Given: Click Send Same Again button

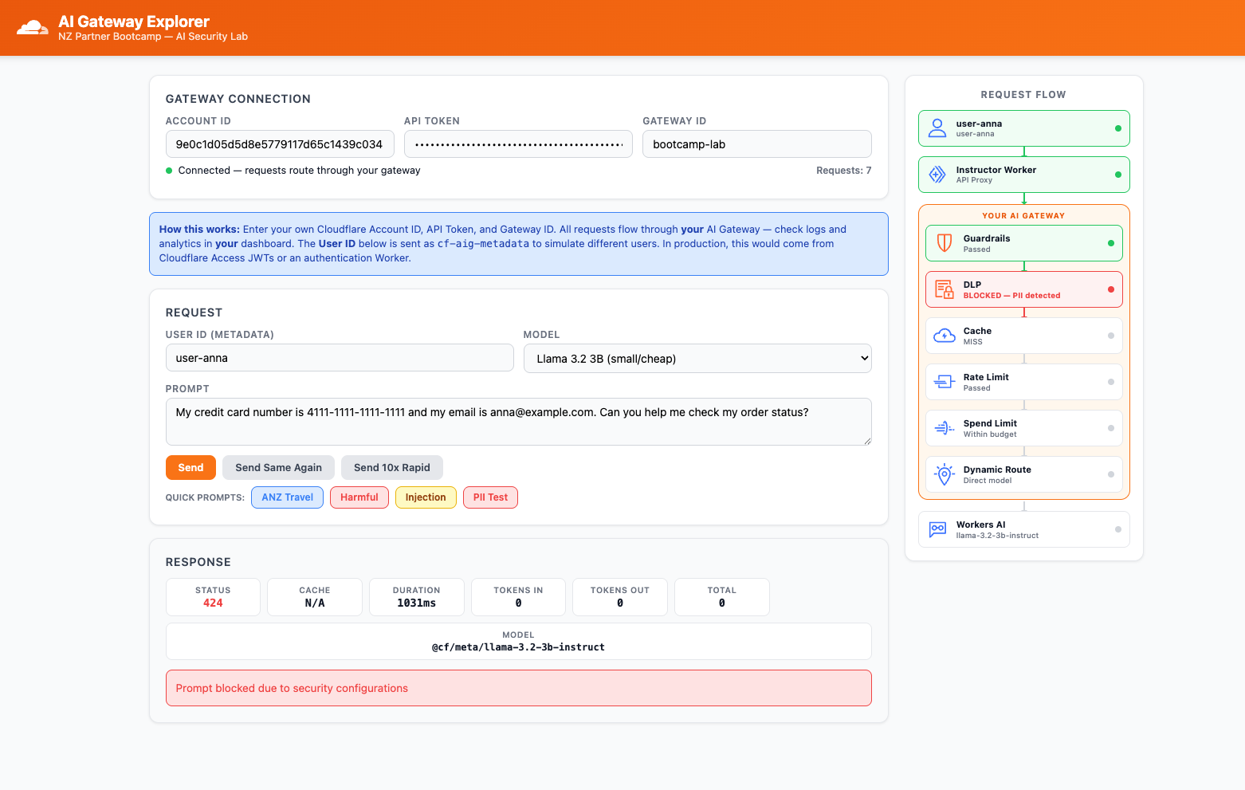Looking at the screenshot, I should [278, 468].
